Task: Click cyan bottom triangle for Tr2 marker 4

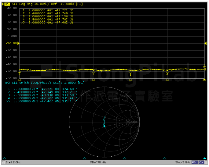Action: [165, 158]
